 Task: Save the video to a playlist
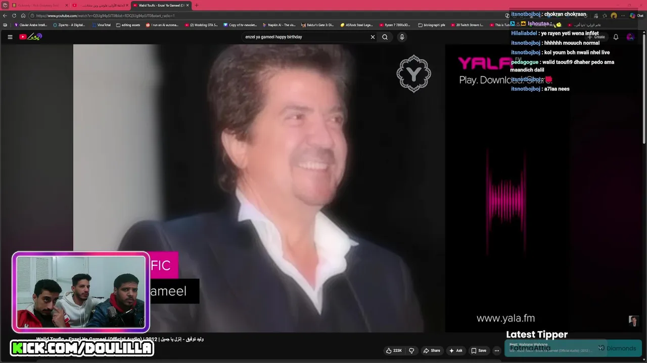[479, 350]
